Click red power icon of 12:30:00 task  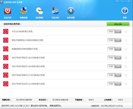[x=6, y=84]
